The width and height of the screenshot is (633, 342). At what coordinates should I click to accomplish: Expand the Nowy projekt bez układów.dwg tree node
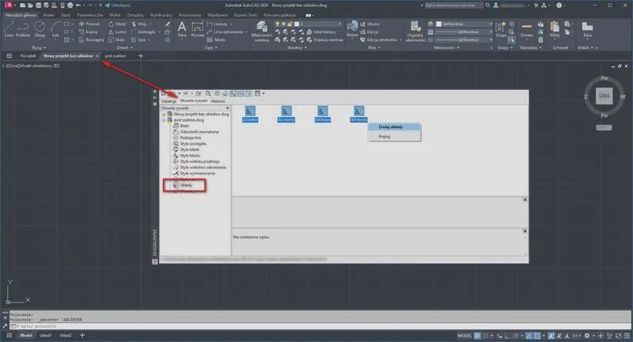pyautogui.click(x=164, y=115)
